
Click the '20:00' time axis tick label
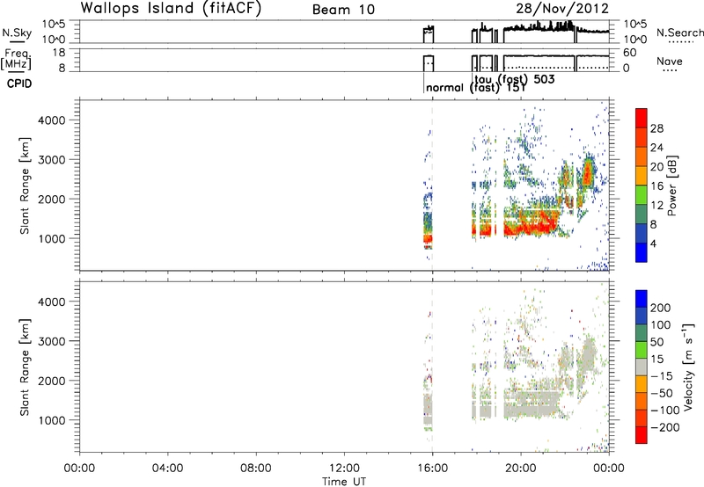[520, 469]
